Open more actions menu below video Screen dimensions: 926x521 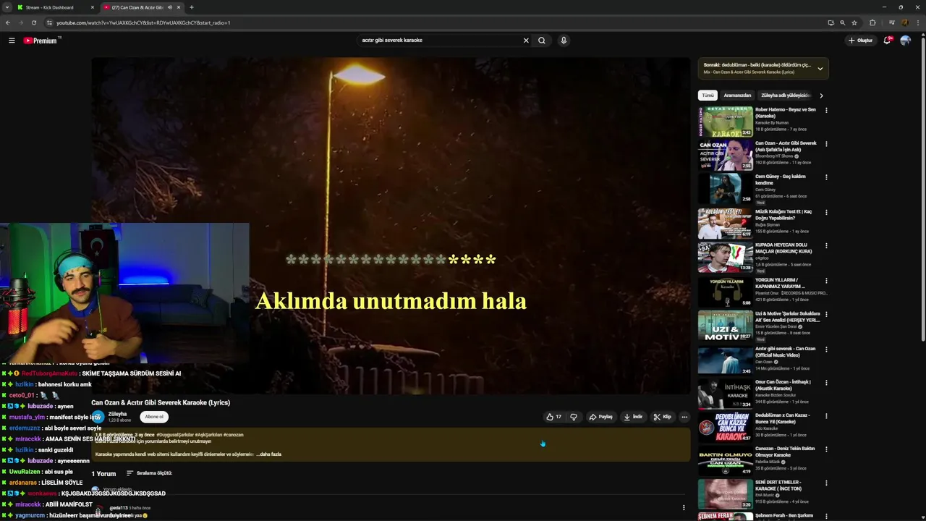(684, 417)
